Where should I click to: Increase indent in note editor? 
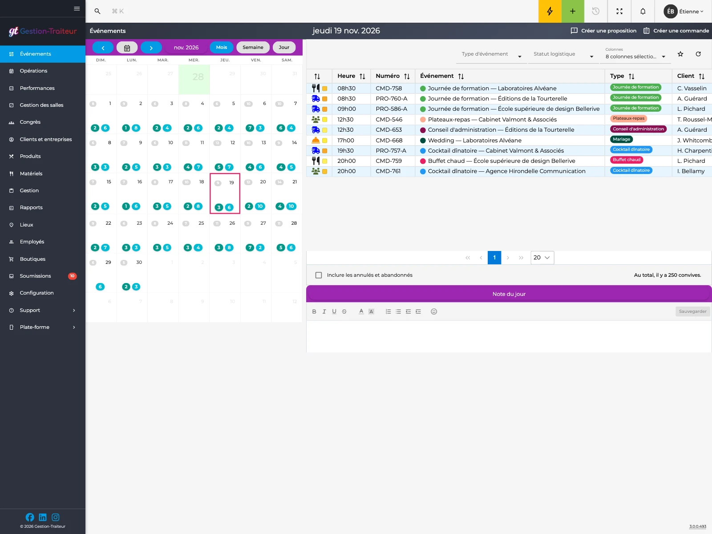tap(418, 311)
